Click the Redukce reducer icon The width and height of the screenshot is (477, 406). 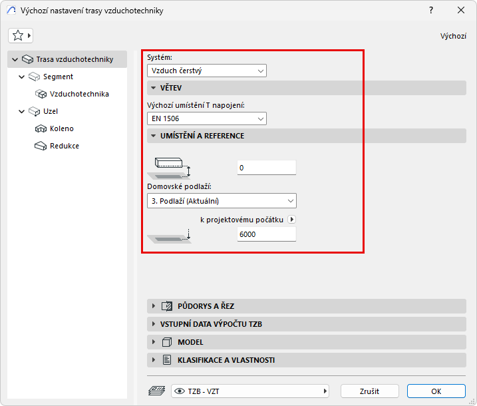point(41,146)
